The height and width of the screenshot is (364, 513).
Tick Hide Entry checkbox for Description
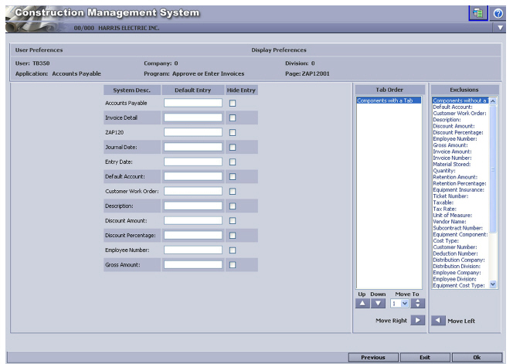click(x=233, y=206)
